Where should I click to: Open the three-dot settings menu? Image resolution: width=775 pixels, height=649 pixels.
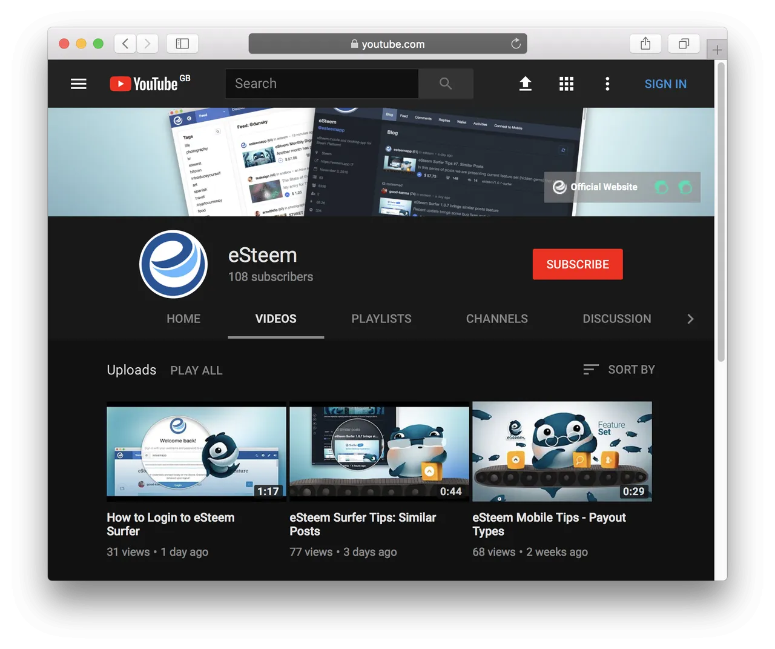click(607, 84)
